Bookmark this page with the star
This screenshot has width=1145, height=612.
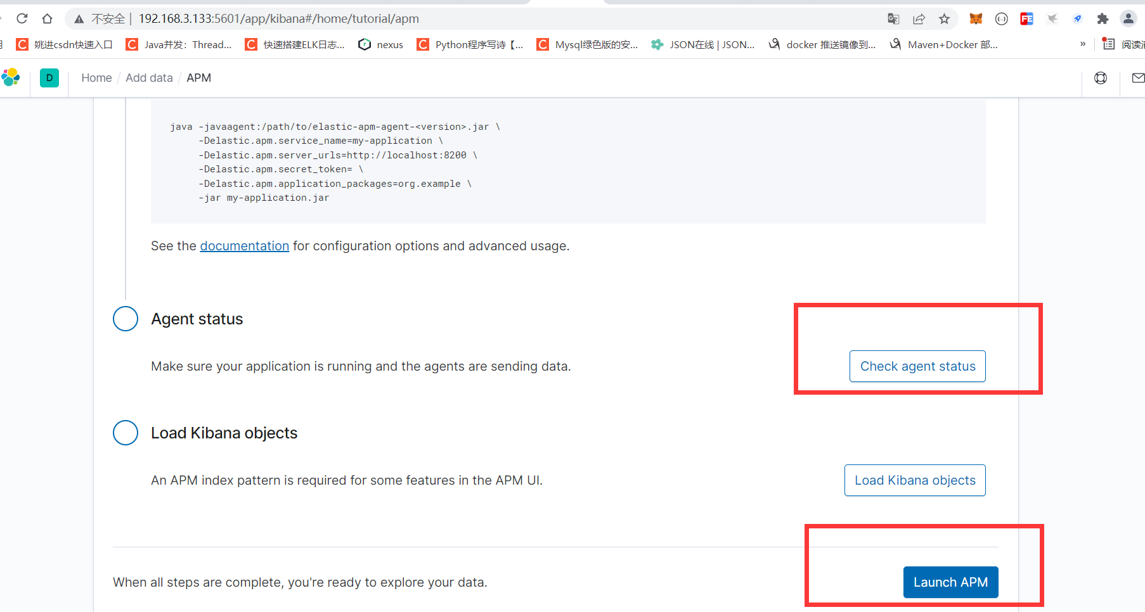pos(945,18)
